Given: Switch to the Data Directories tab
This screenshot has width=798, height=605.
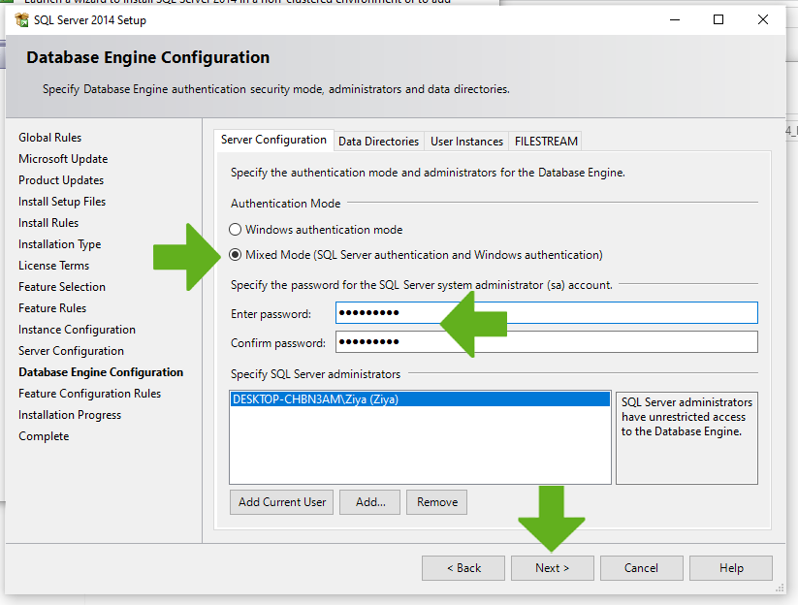Looking at the screenshot, I should [x=378, y=142].
